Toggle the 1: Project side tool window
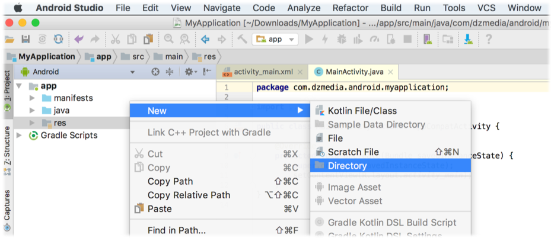 (7, 91)
